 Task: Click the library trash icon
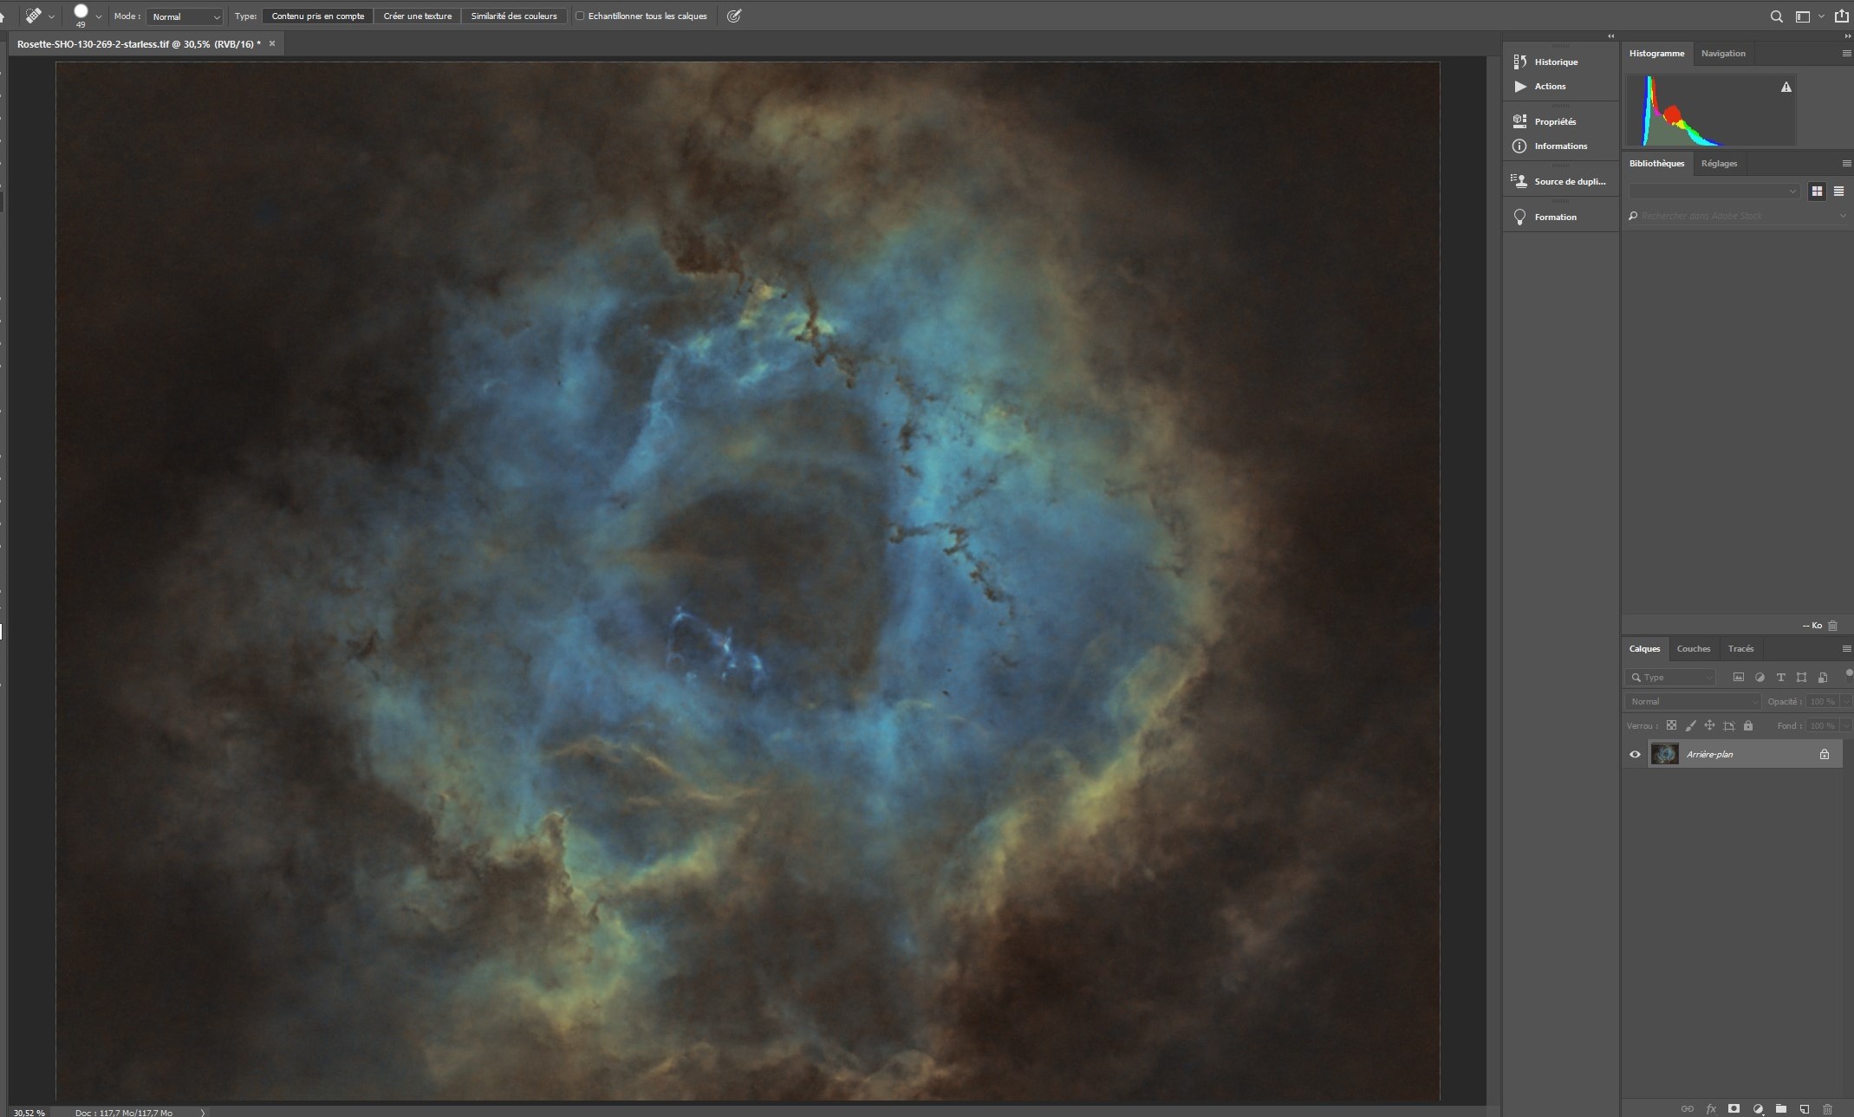[x=1832, y=625]
